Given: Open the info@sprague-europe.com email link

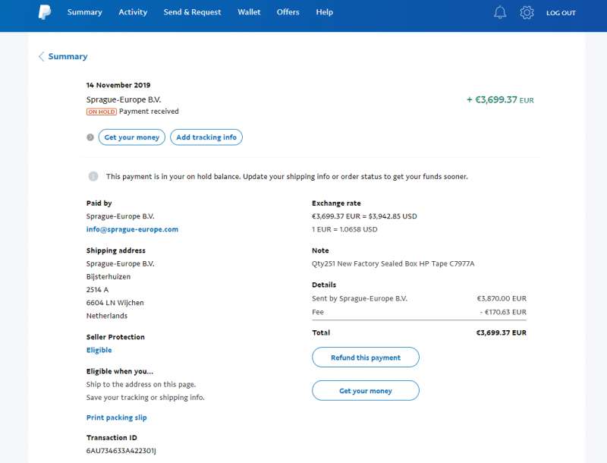Looking at the screenshot, I should (x=132, y=229).
